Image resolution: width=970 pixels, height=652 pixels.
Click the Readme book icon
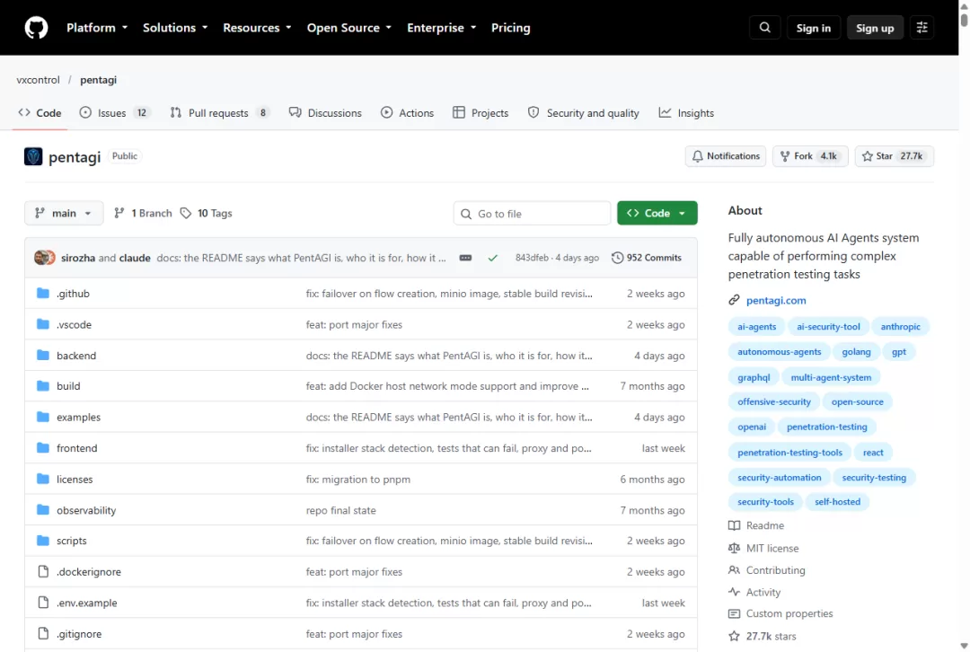735,525
